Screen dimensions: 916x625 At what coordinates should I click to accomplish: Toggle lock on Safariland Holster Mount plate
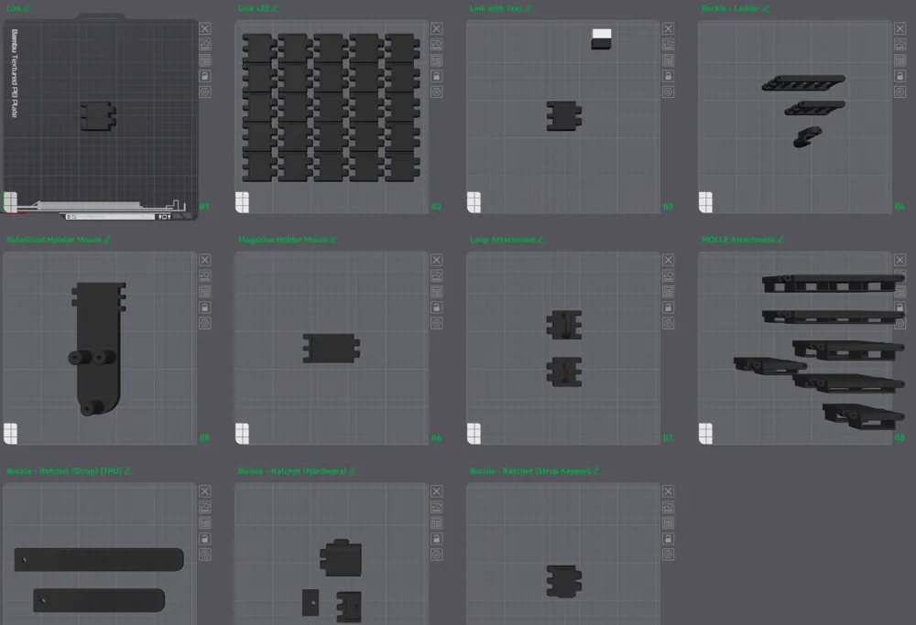pyautogui.click(x=205, y=307)
